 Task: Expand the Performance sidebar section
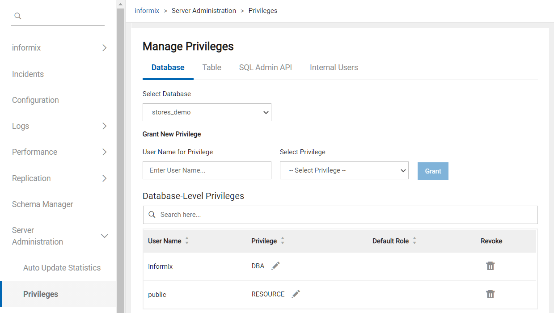coord(104,152)
